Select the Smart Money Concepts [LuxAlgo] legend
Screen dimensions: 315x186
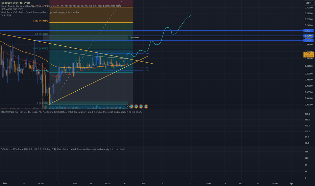point(61,6)
